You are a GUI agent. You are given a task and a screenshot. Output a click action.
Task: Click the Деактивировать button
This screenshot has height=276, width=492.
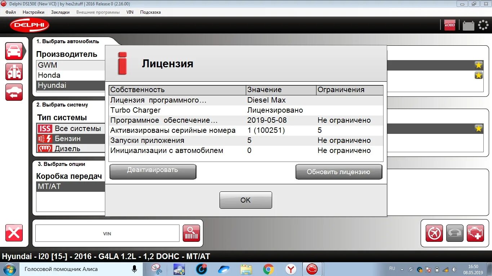coord(153,172)
